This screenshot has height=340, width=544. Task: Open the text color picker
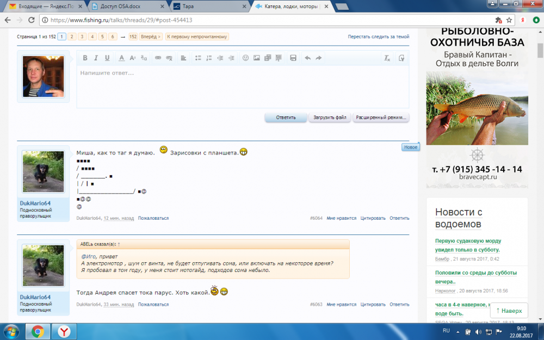122,58
